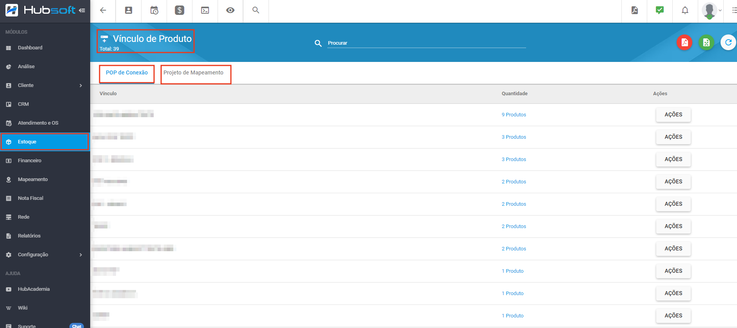Switch to the POP de Conexão tab
The width and height of the screenshot is (737, 328).
[x=127, y=73]
